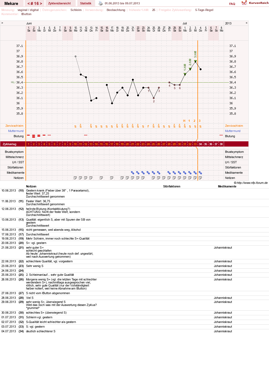Go to previous cycle with the left arrow

29,4
